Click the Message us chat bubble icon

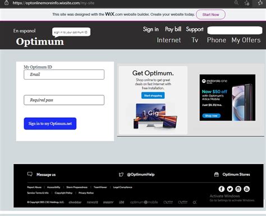tap(30, 174)
